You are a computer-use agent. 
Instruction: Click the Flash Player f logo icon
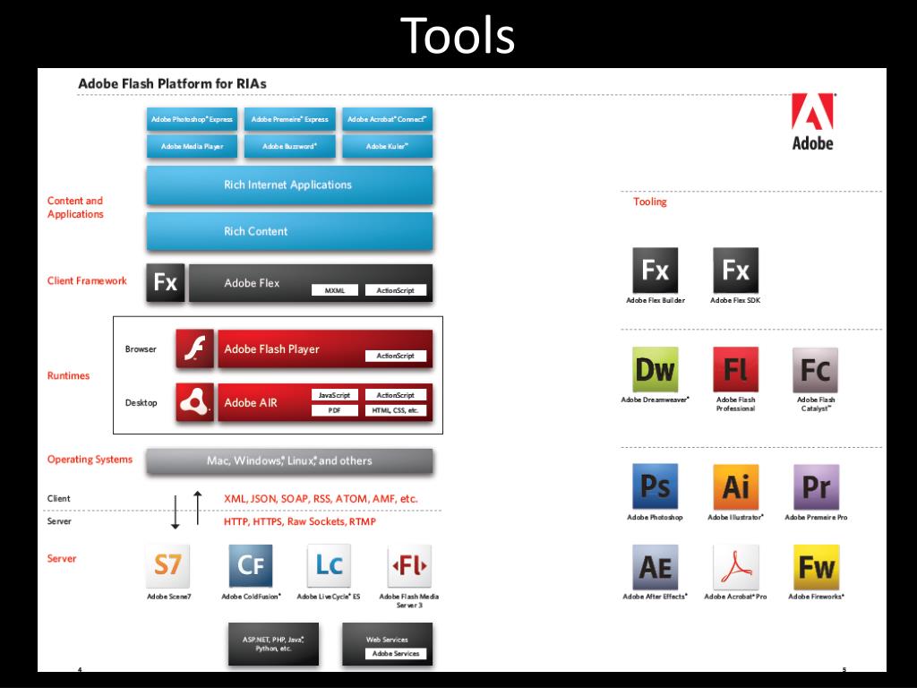point(194,348)
